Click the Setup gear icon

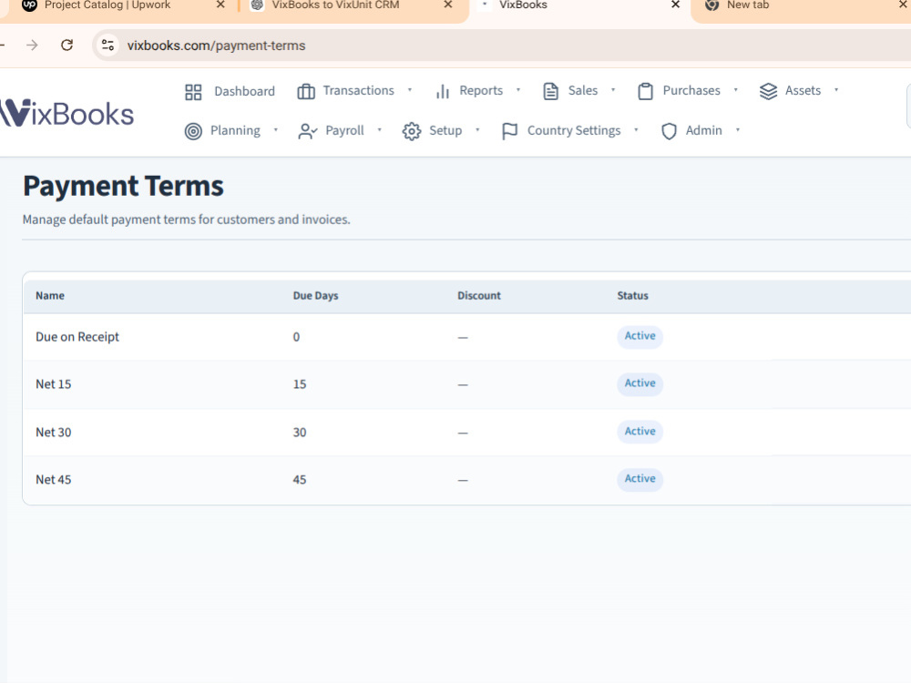click(x=412, y=131)
